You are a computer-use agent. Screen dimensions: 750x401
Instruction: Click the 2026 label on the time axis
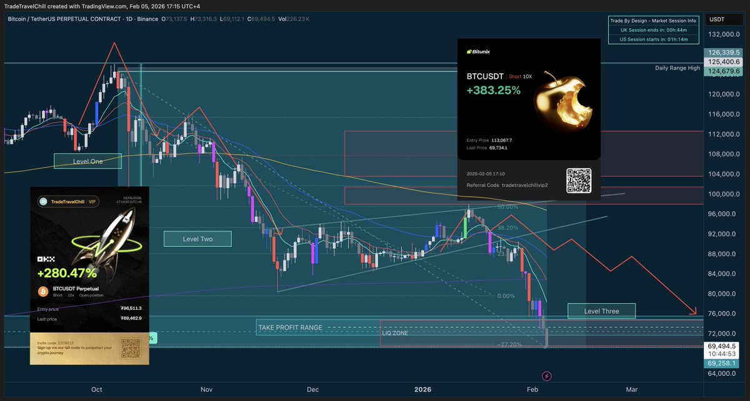point(424,389)
